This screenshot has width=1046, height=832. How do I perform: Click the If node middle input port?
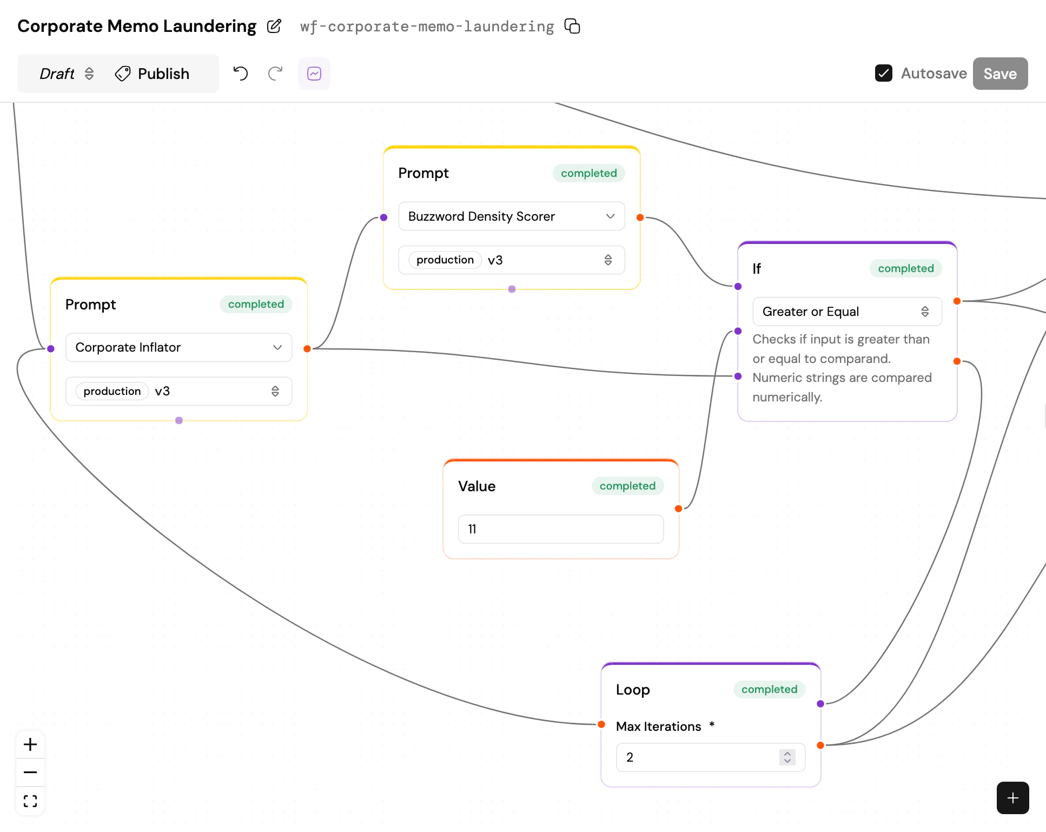(x=738, y=331)
